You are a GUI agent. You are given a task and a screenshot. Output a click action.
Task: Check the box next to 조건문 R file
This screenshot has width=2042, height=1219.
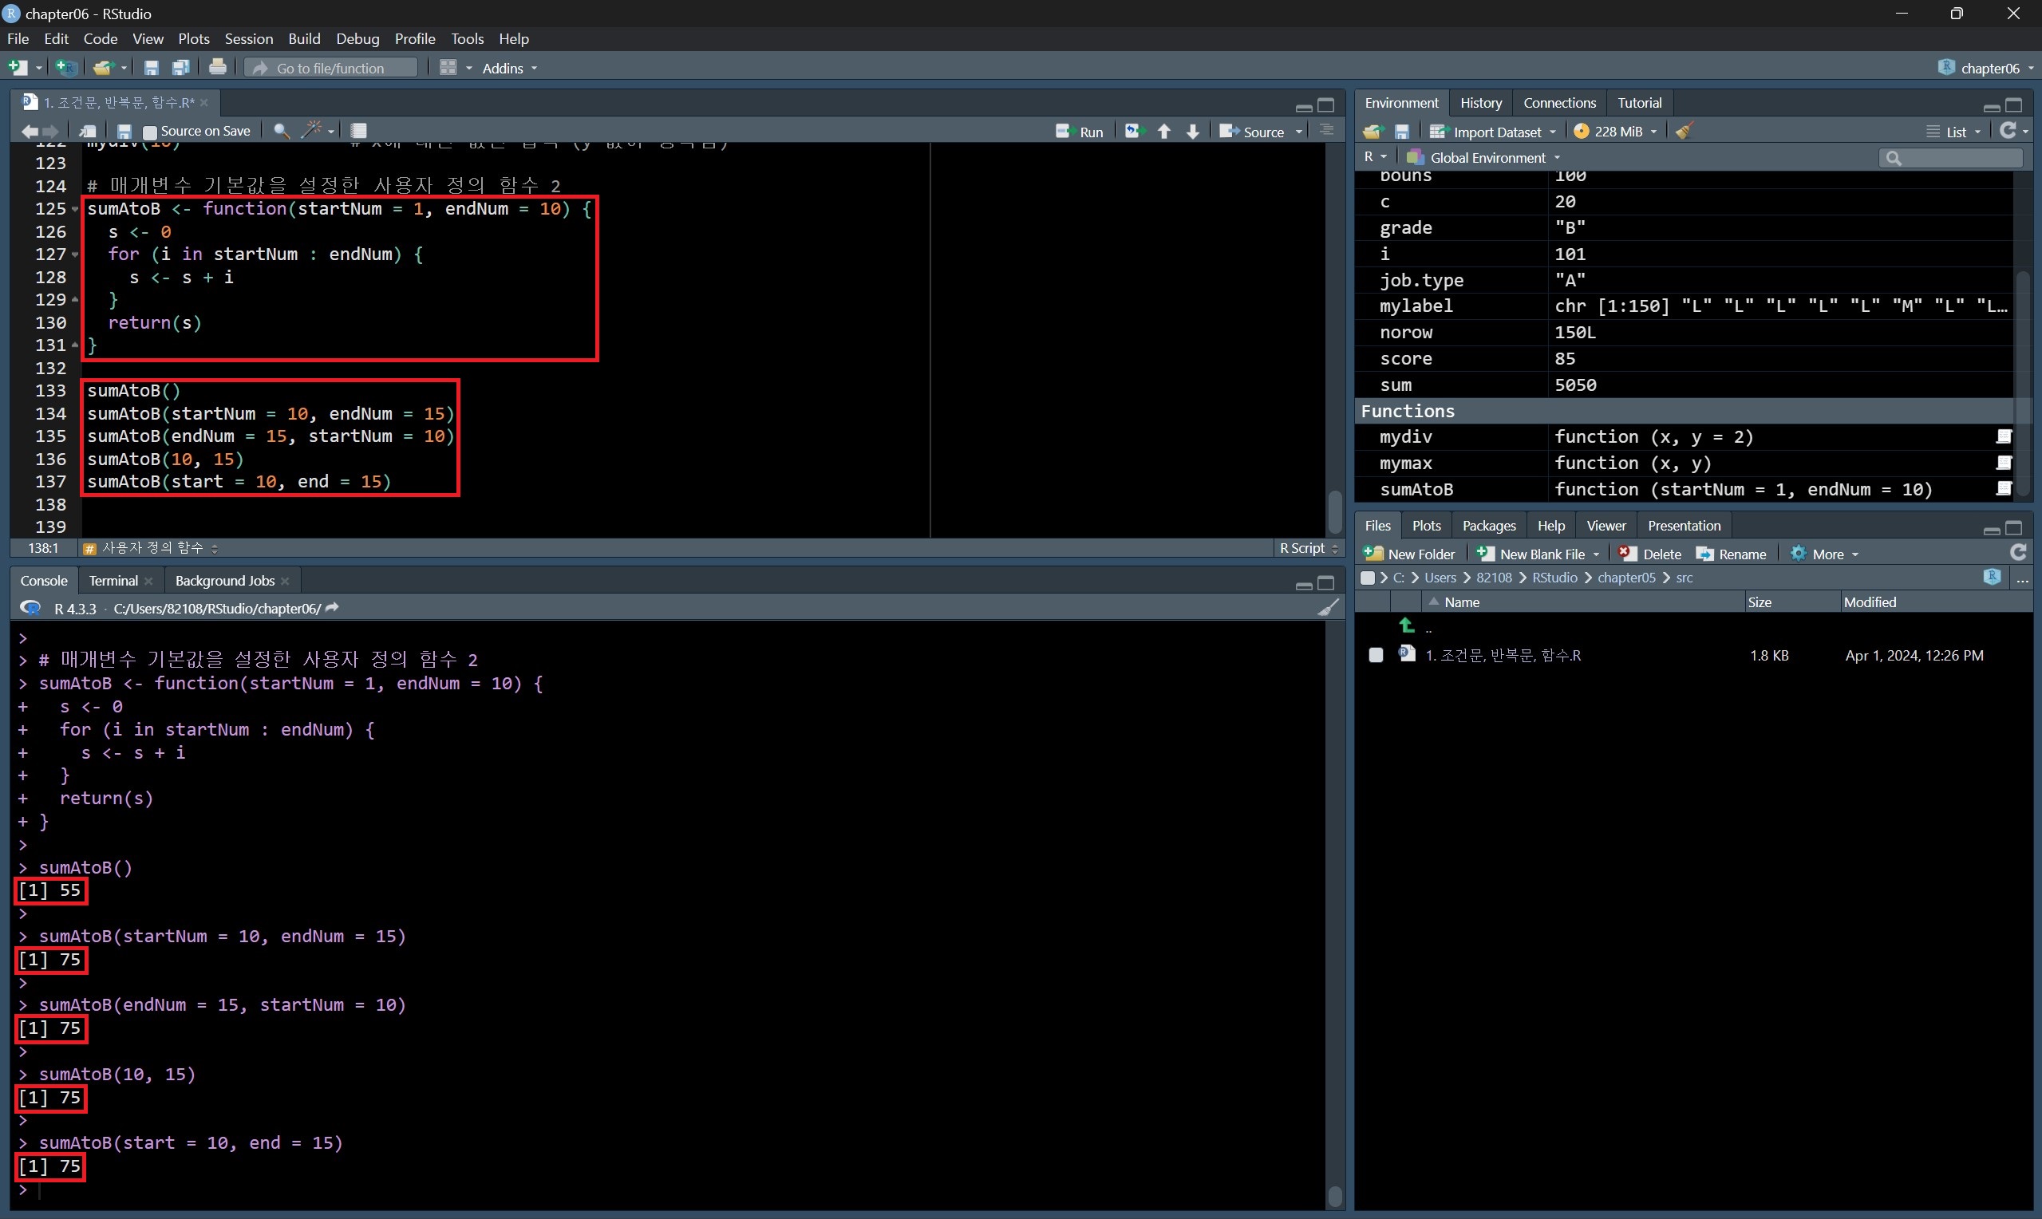click(x=1376, y=655)
